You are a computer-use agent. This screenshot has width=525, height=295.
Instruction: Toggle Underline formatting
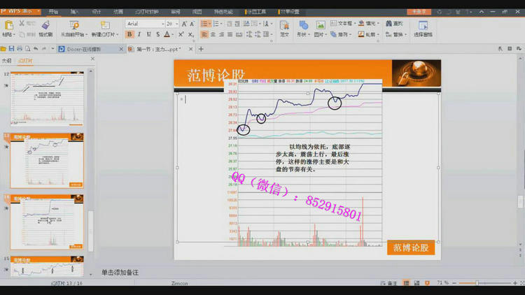coord(148,34)
